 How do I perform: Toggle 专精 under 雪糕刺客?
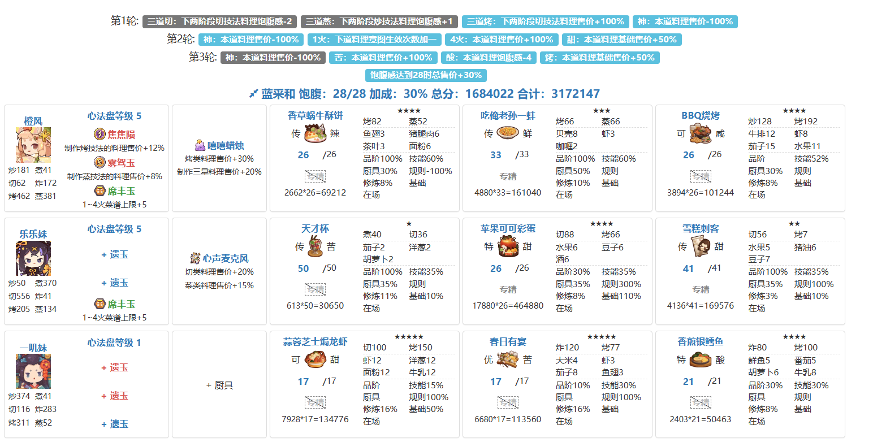click(x=701, y=289)
